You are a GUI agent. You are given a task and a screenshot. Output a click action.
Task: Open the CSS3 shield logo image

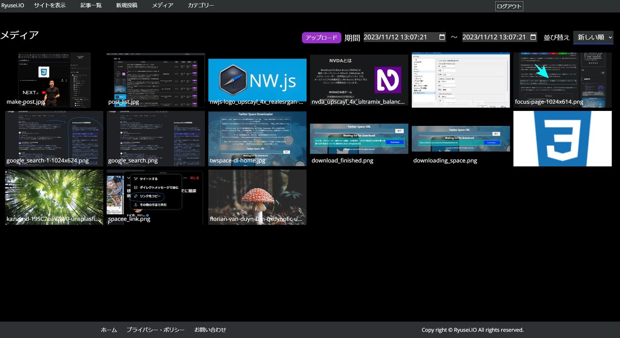(x=562, y=138)
